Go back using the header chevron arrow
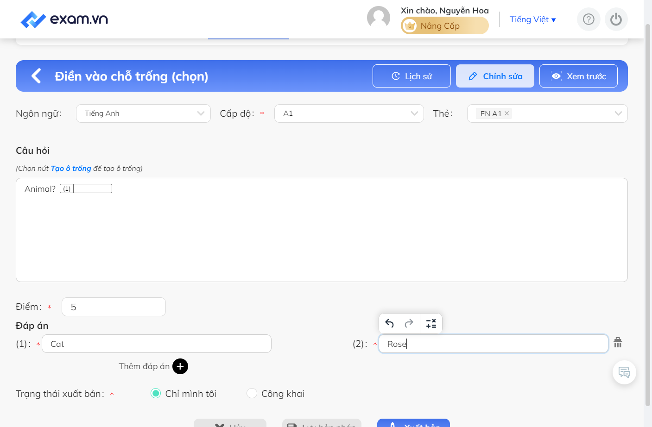 [36, 76]
